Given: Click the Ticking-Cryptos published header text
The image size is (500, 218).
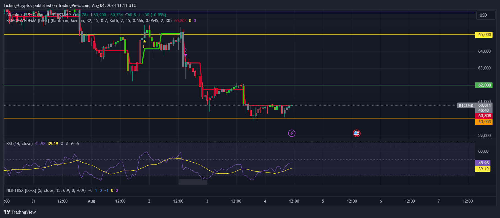Looking at the screenshot, I should 70,6.
